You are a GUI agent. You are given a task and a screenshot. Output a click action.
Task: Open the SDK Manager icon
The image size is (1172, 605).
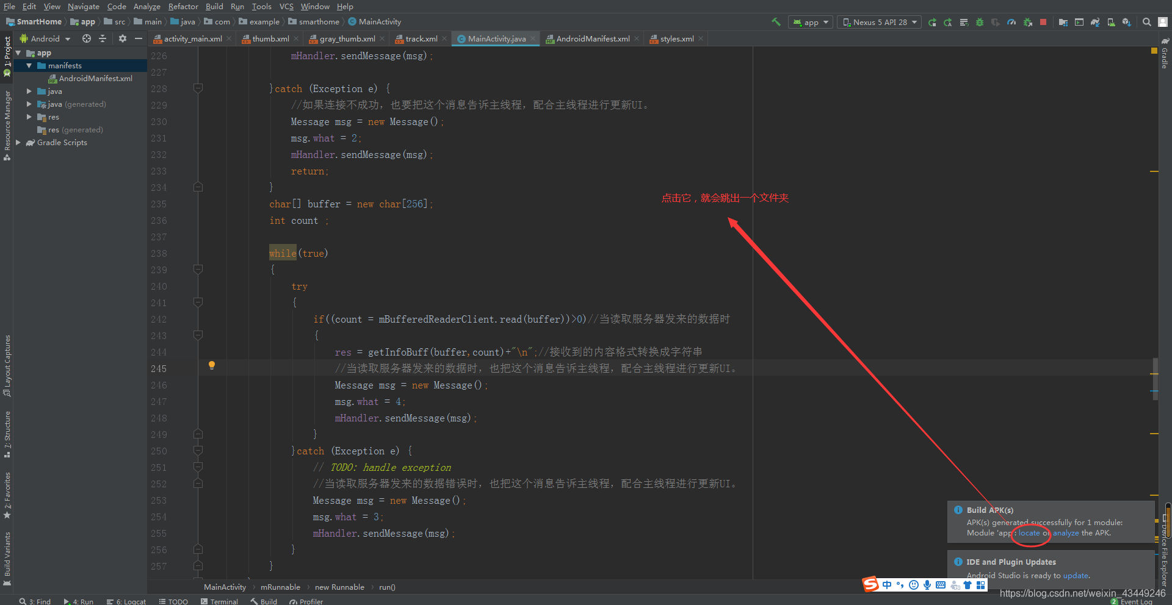point(1127,22)
